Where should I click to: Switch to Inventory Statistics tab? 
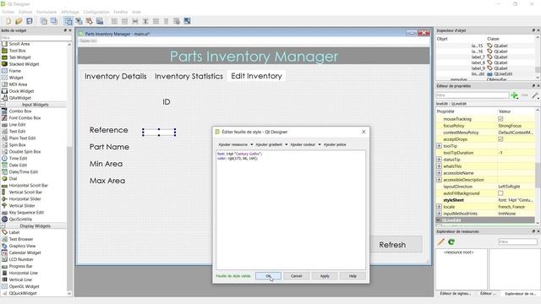tap(189, 76)
